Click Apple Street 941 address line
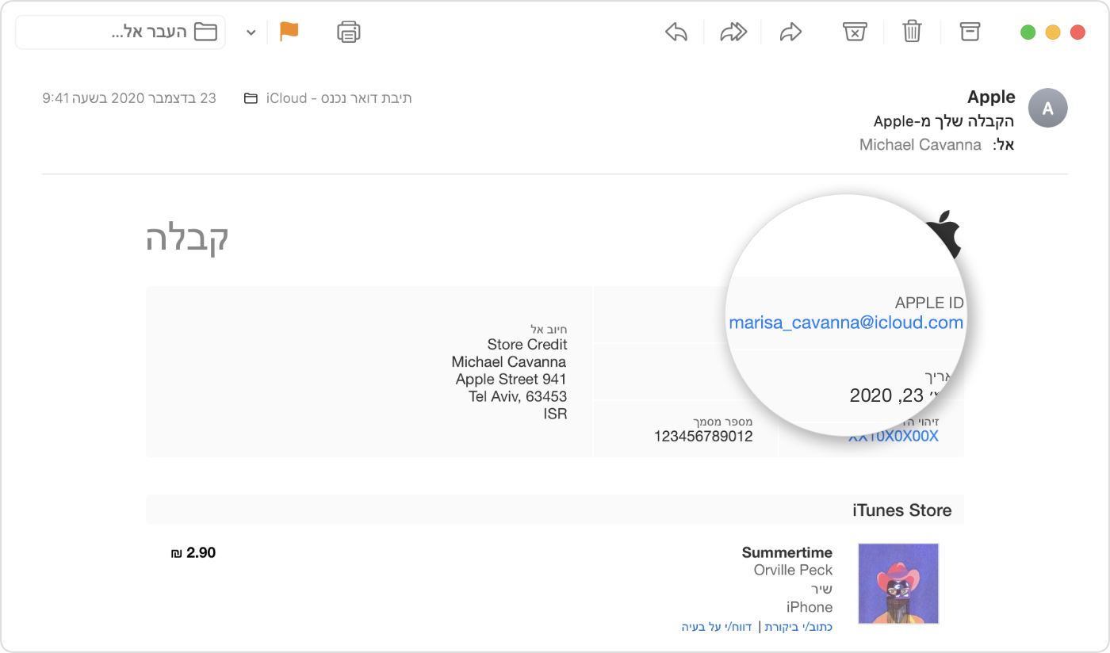 (511, 380)
